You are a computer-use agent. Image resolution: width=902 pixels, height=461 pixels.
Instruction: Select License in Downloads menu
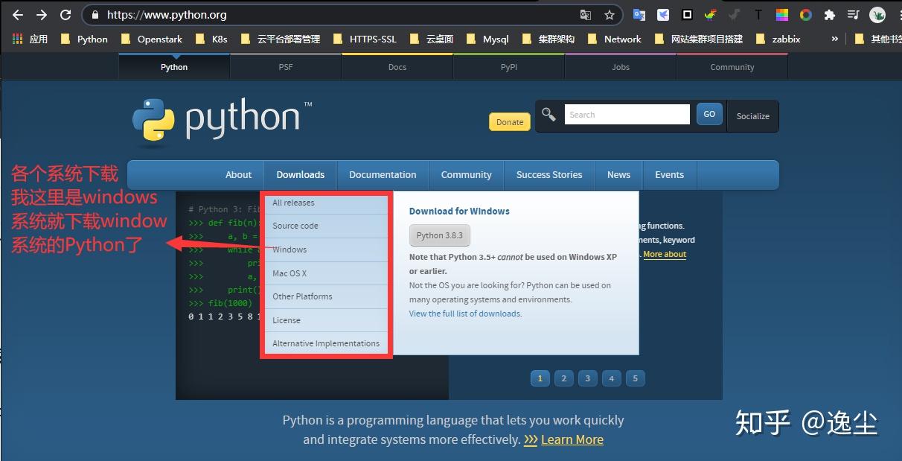[x=326, y=320]
